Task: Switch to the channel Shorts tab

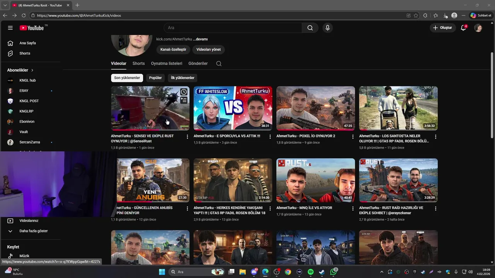Action: pos(138,63)
